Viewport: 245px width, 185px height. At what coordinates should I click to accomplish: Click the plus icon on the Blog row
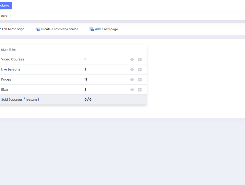[140, 89]
